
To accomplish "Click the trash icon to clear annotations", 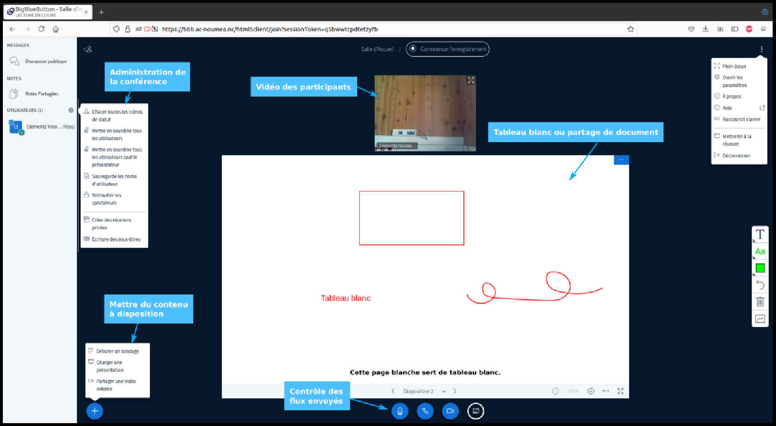I will pyautogui.click(x=760, y=302).
